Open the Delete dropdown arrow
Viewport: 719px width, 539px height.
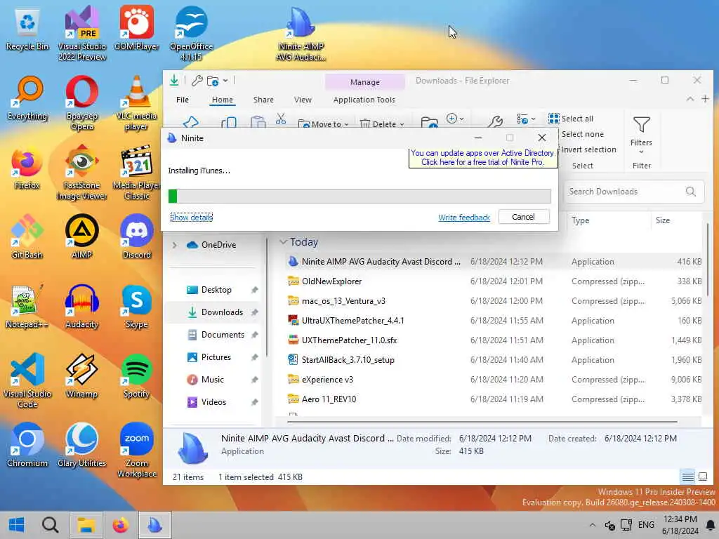402,124
